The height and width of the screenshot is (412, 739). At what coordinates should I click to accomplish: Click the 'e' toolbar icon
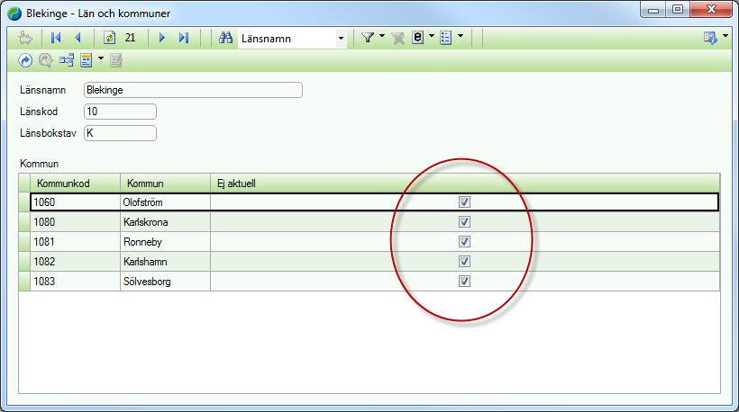click(417, 37)
